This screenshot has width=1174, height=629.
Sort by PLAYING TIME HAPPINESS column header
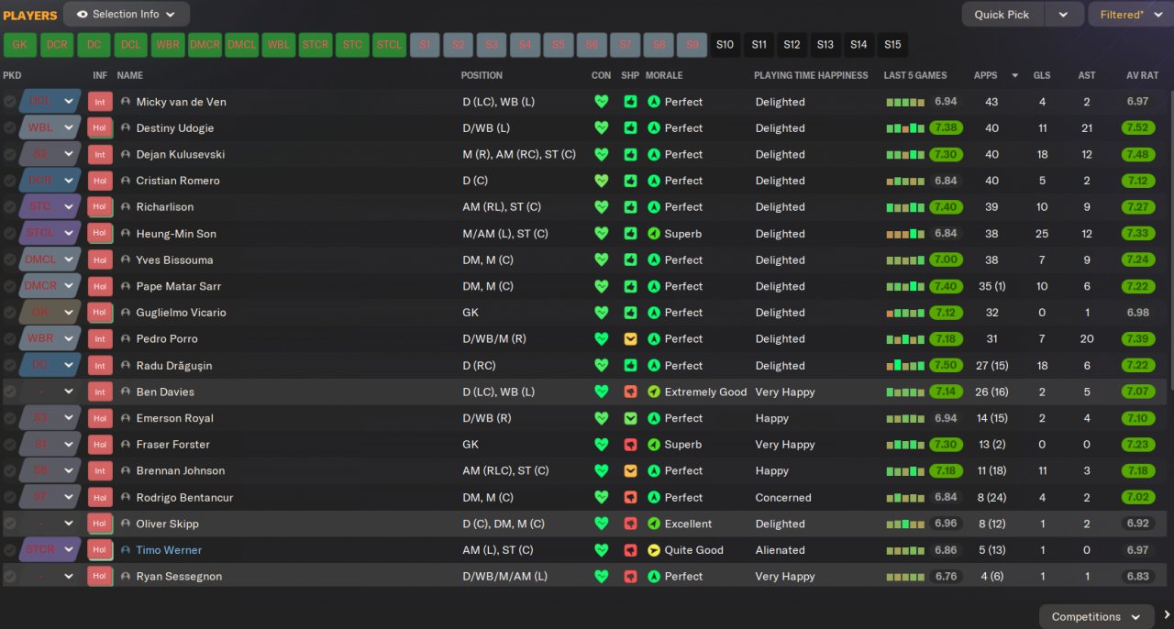coord(811,75)
